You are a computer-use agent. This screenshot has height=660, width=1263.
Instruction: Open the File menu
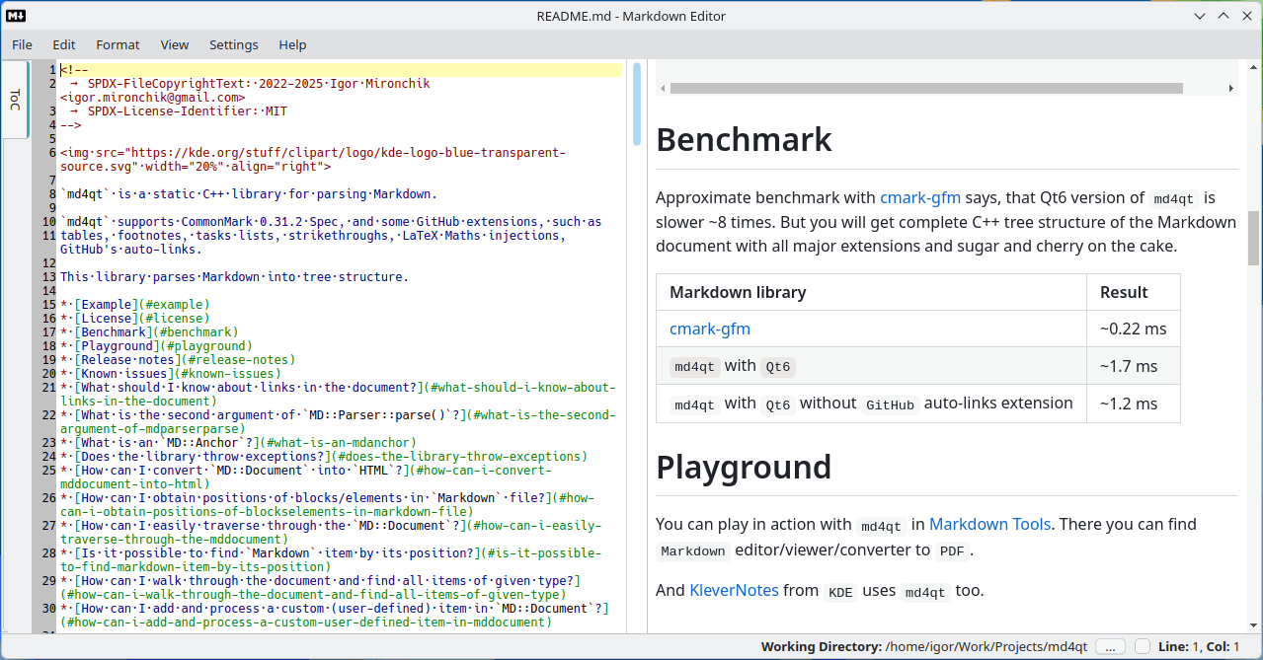coord(22,44)
